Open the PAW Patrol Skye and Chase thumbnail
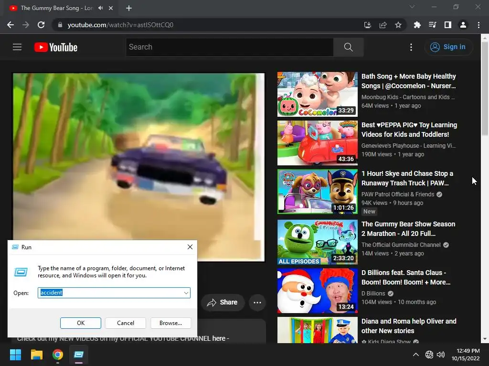 tap(318, 192)
